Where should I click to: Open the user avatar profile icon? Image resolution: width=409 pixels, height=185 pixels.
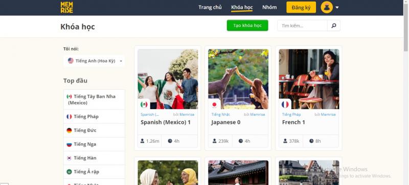[x=327, y=7]
